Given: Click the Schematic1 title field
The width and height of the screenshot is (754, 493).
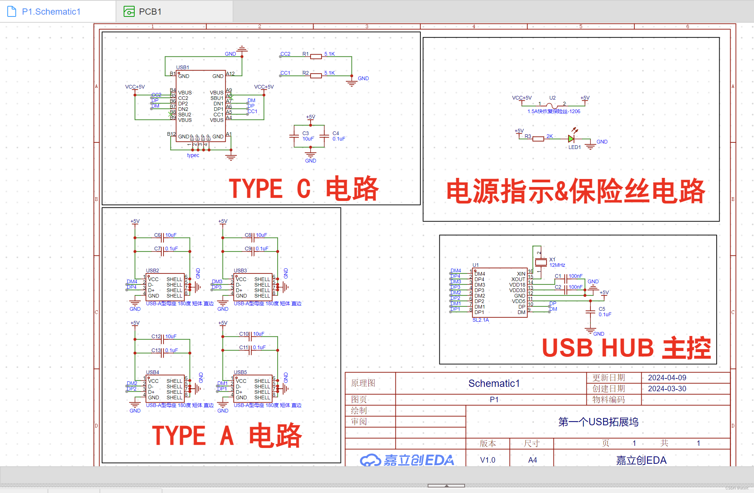Looking at the screenshot, I should point(494,383).
